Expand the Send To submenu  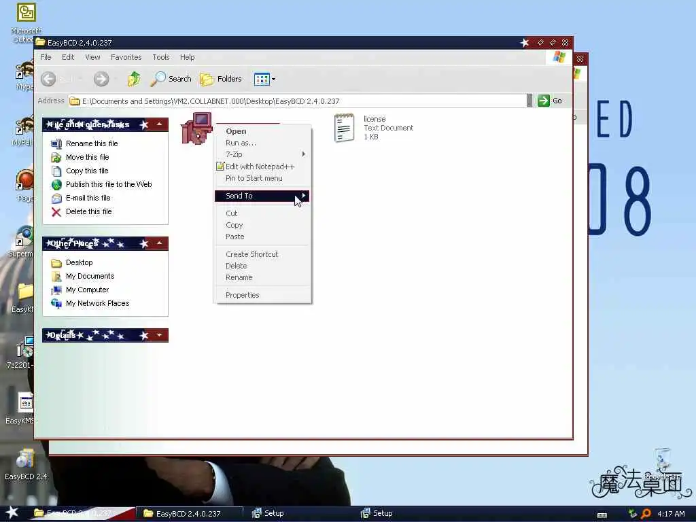pyautogui.click(x=262, y=196)
